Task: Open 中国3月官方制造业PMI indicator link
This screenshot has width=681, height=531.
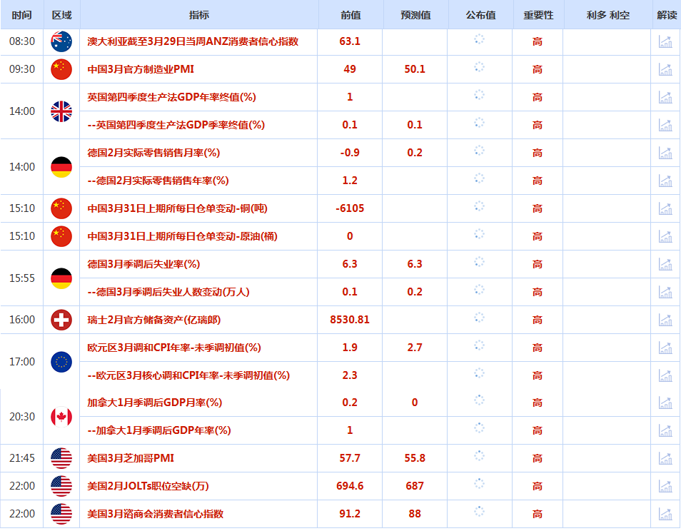Action: pos(141,69)
